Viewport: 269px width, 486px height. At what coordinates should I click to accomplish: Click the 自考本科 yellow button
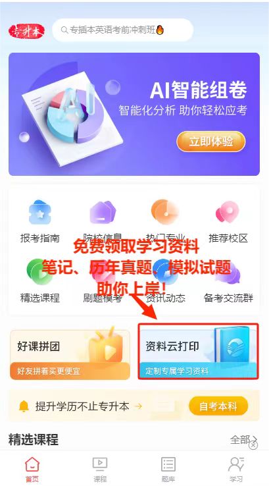[218, 406]
